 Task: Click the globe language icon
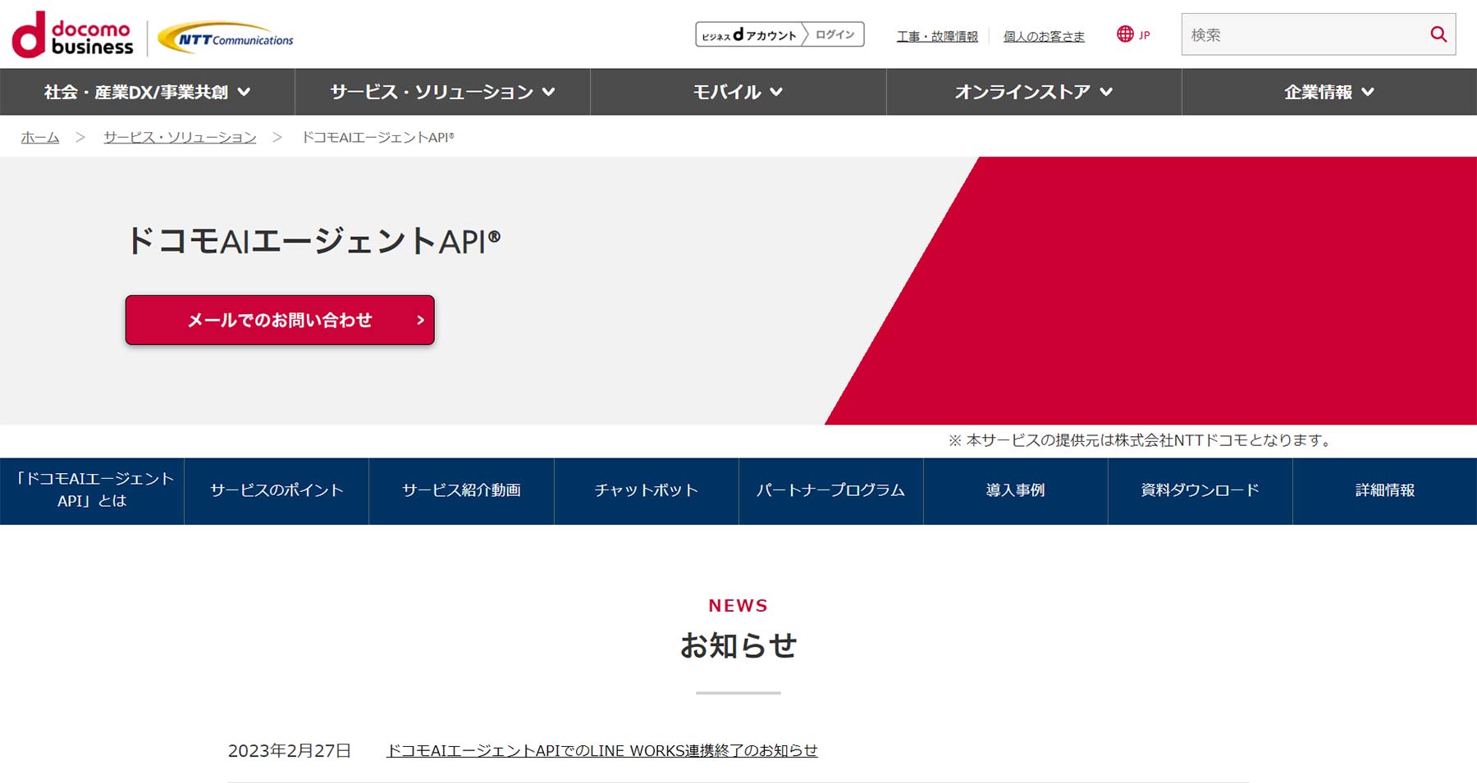(x=1125, y=34)
